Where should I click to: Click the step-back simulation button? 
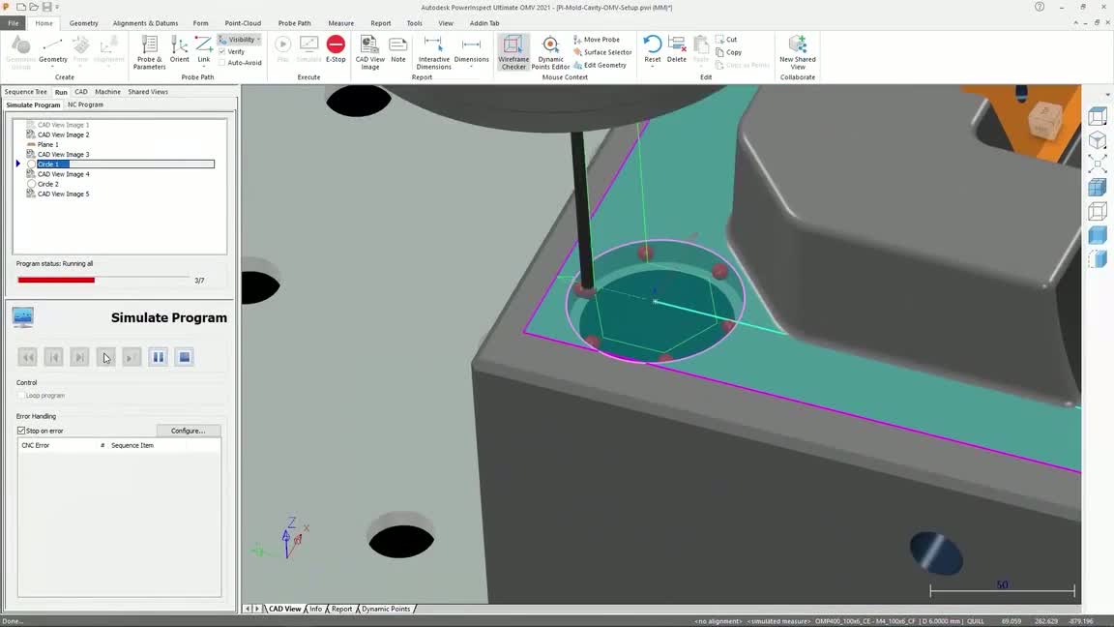click(x=53, y=357)
